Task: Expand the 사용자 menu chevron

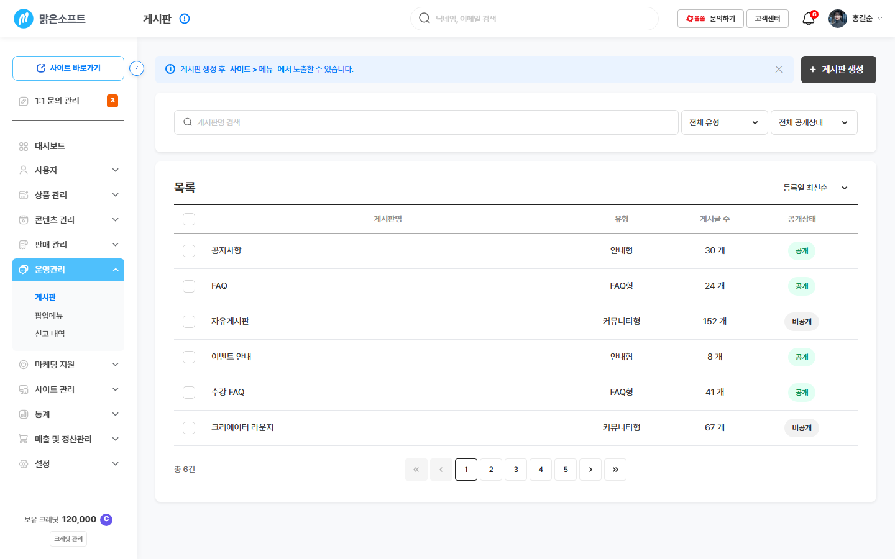Action: (x=116, y=170)
